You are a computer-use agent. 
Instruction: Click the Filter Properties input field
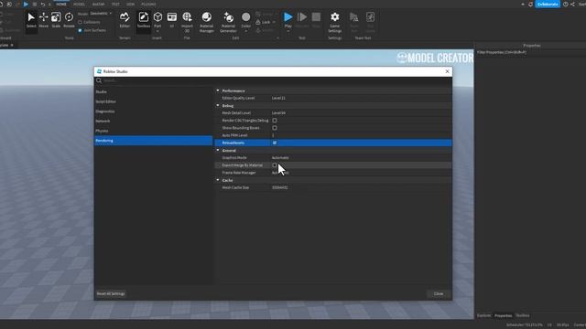[x=531, y=53]
